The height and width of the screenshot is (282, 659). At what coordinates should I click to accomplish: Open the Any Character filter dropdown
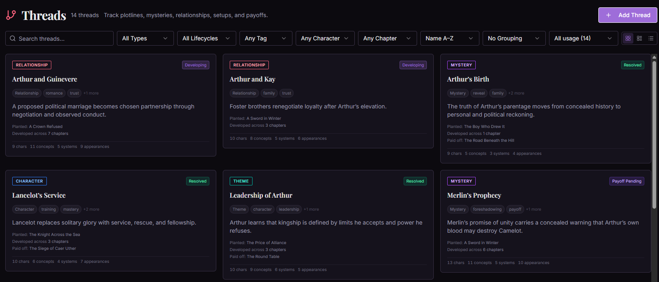pos(325,38)
